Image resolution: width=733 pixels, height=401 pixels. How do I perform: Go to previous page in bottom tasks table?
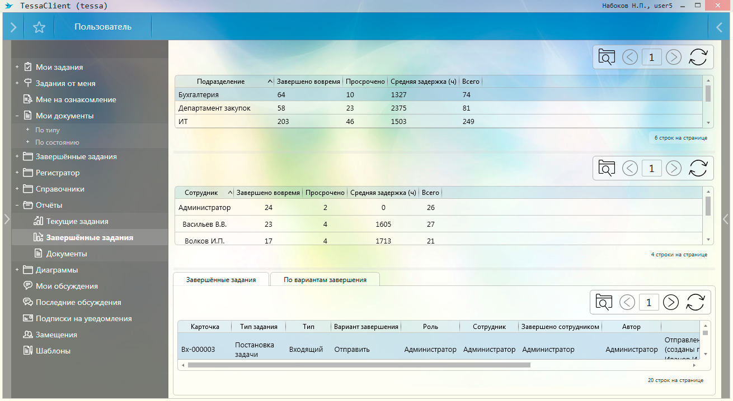tap(627, 302)
